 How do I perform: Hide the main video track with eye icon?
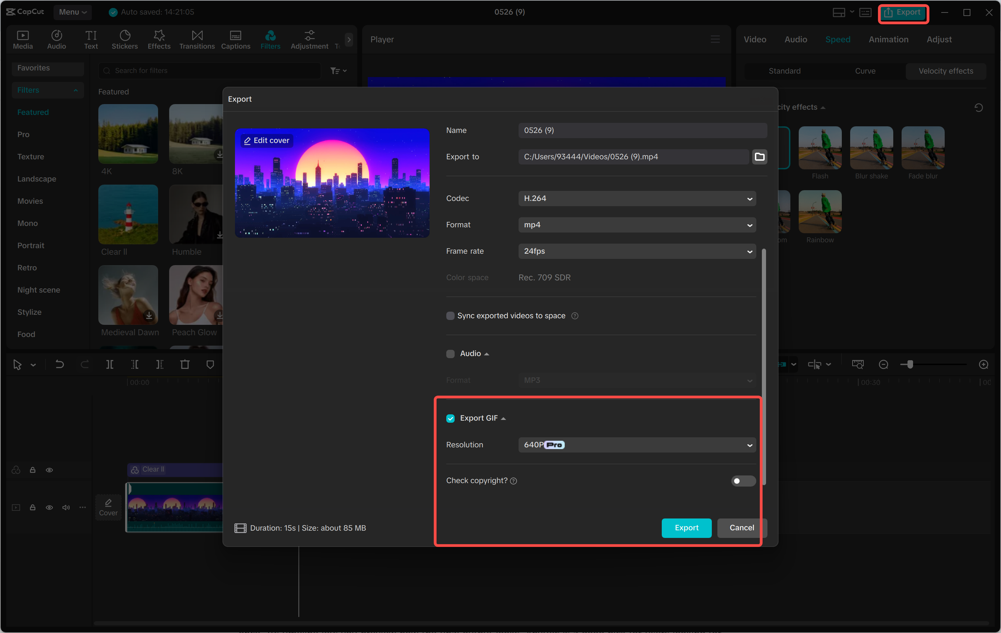(49, 507)
